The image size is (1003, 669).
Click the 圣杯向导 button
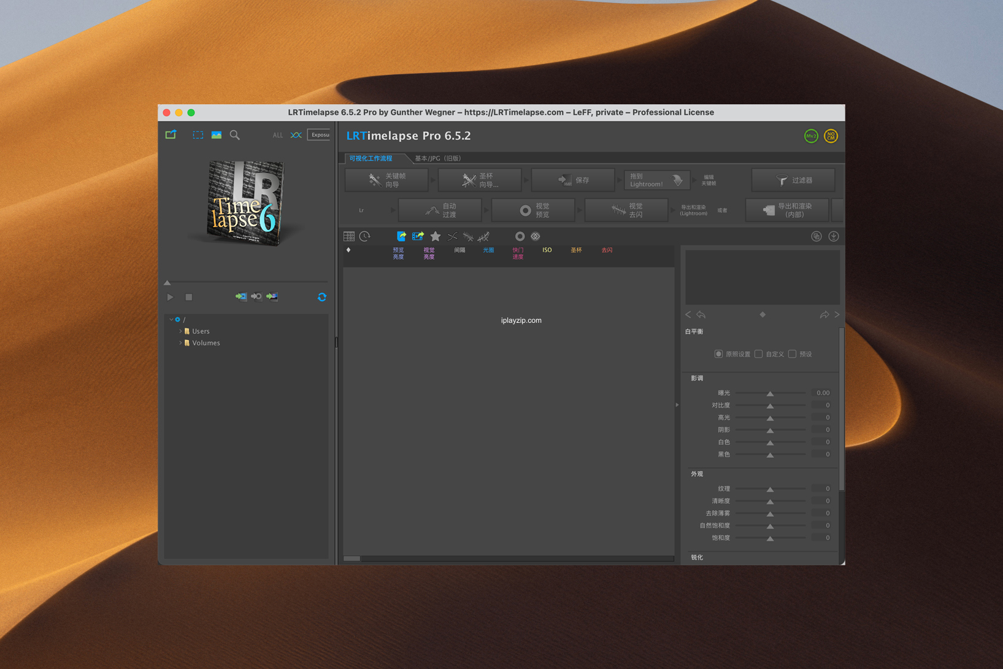pos(480,180)
